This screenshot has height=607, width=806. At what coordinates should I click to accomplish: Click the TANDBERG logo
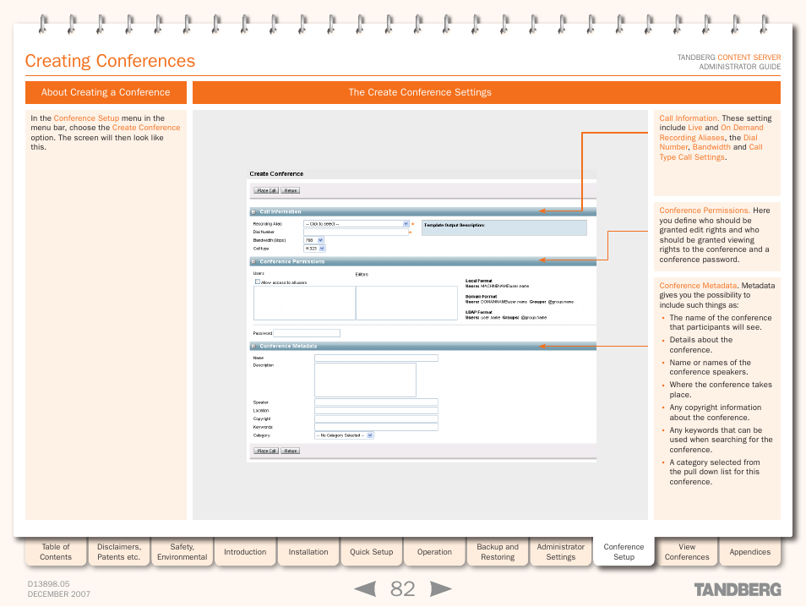pos(738,589)
